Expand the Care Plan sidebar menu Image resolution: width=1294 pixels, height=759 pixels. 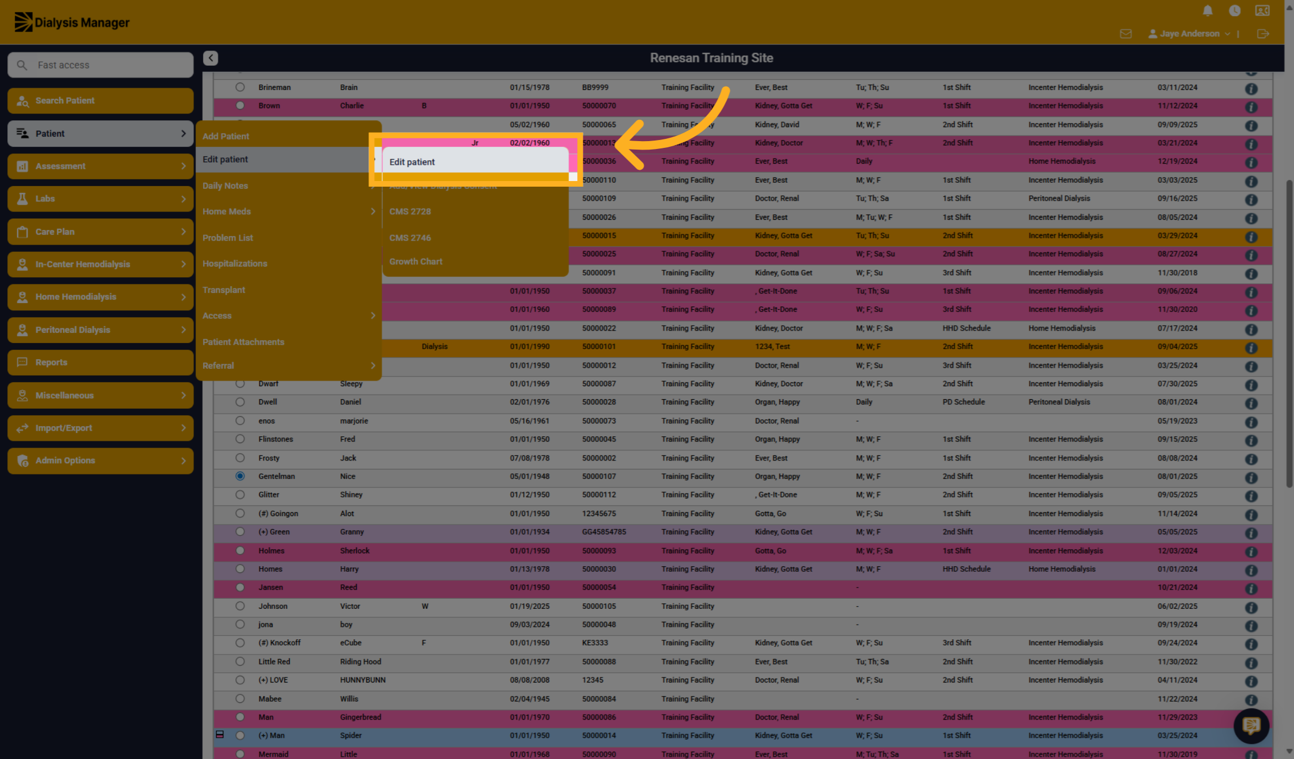tap(101, 232)
